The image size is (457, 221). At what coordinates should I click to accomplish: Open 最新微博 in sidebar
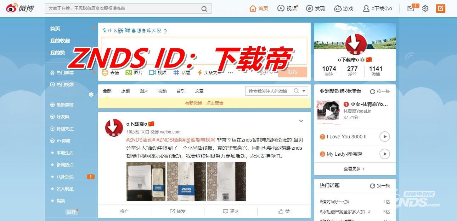pyautogui.click(x=62, y=104)
